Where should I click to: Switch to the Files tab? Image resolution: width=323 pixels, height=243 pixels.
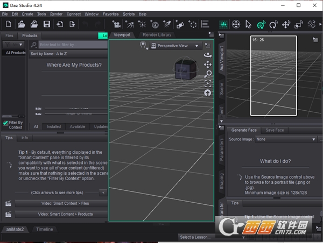[x=9, y=35]
